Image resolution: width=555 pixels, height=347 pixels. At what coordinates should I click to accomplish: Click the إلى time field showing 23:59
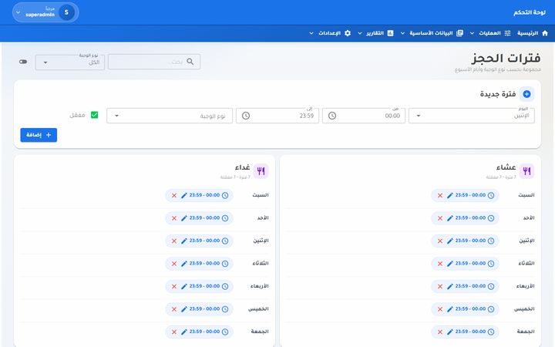pyautogui.click(x=277, y=116)
